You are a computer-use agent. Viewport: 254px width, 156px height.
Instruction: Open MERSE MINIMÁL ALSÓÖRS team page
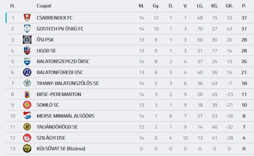pos(65,116)
